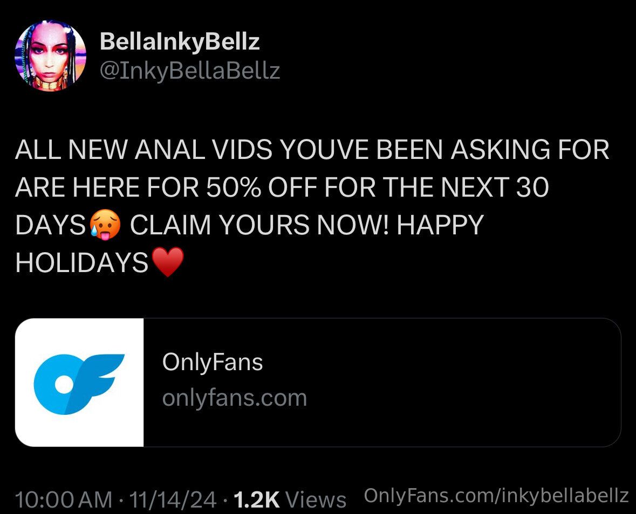The height and width of the screenshot is (514, 636).
Task: Open the @InkyBellaBellz handle link
Action: (x=190, y=71)
